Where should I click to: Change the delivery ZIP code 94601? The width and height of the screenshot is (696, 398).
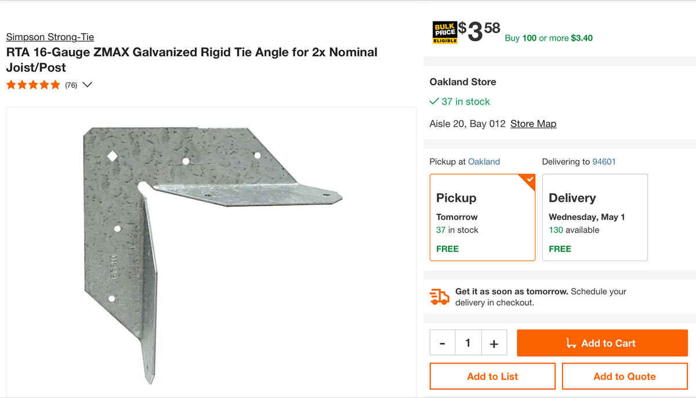pyautogui.click(x=604, y=161)
